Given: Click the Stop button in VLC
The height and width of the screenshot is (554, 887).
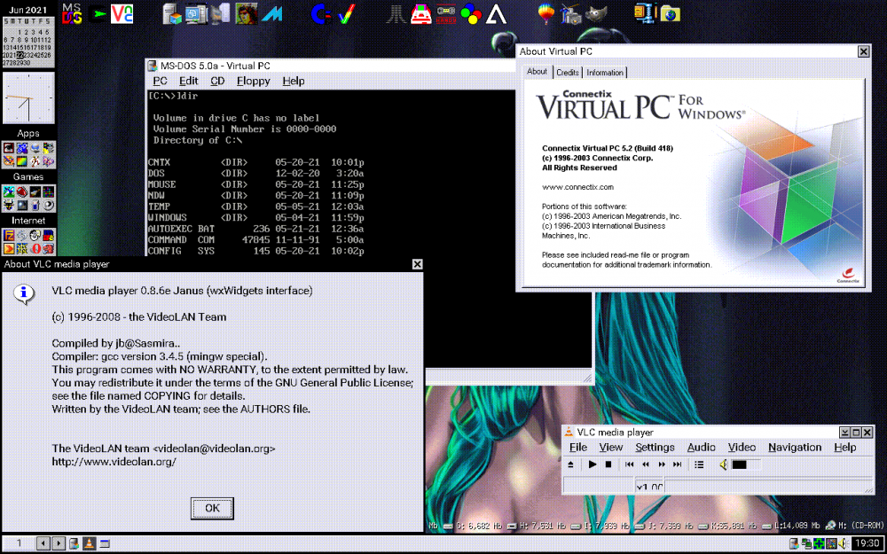Looking at the screenshot, I should point(608,464).
